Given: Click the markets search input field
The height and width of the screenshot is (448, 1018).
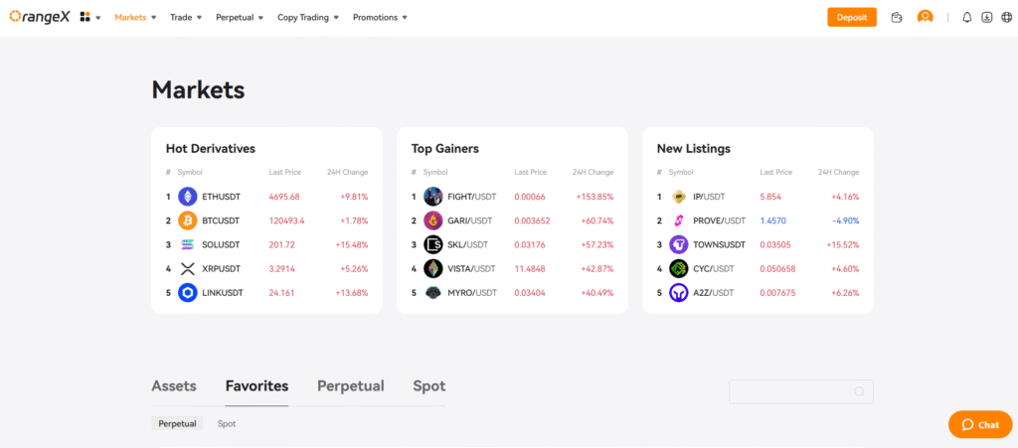Looking at the screenshot, I should [x=790, y=391].
